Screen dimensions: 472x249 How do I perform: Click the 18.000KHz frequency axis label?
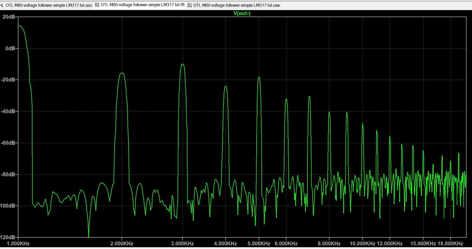coord(450,244)
